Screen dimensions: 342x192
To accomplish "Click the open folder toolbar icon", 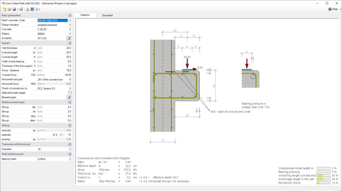I will (x=9, y=9).
